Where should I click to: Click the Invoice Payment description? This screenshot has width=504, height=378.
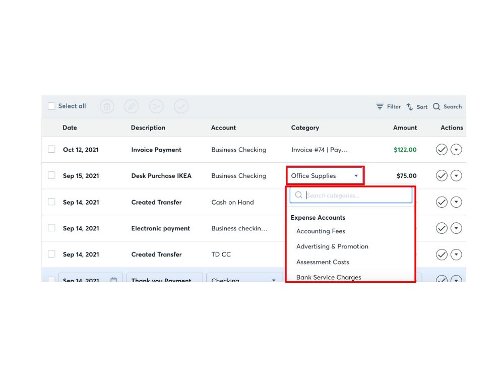[156, 150]
